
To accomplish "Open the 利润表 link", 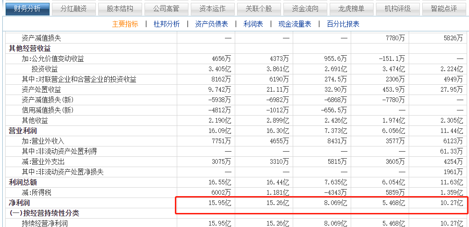I will [x=253, y=24].
